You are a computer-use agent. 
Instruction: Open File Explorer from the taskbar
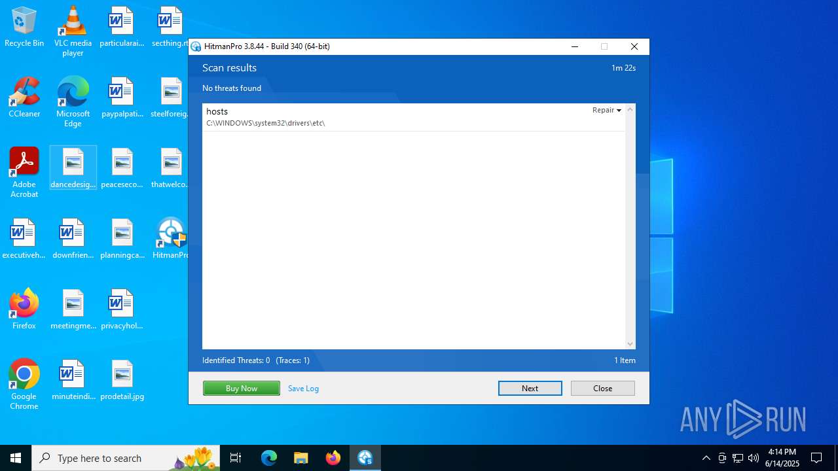tap(301, 458)
